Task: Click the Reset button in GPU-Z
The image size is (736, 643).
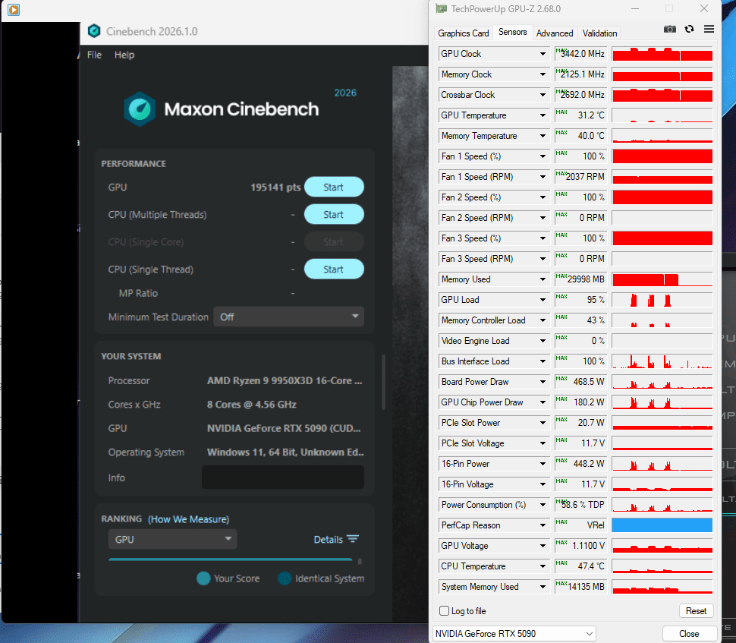Action: pyautogui.click(x=696, y=610)
